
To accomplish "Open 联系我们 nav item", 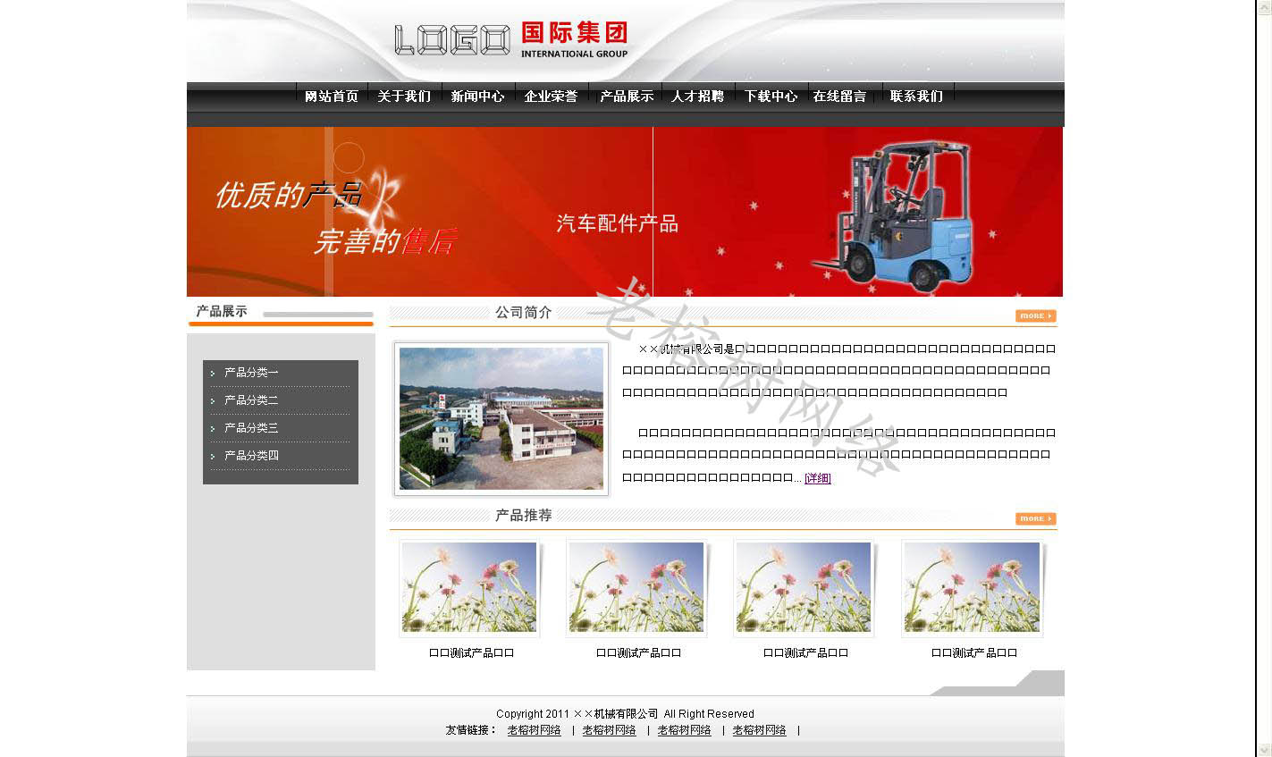I will point(916,97).
